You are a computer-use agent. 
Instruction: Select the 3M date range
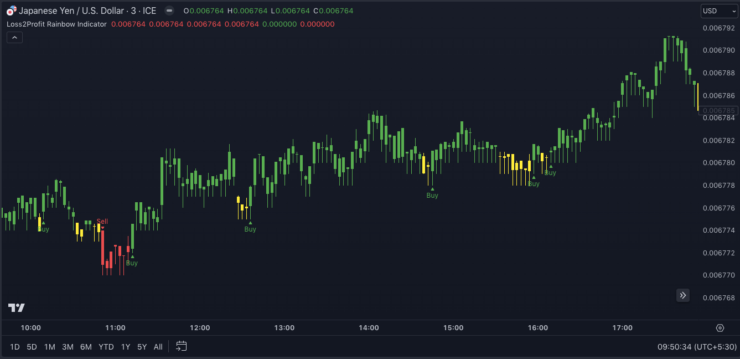tap(68, 347)
